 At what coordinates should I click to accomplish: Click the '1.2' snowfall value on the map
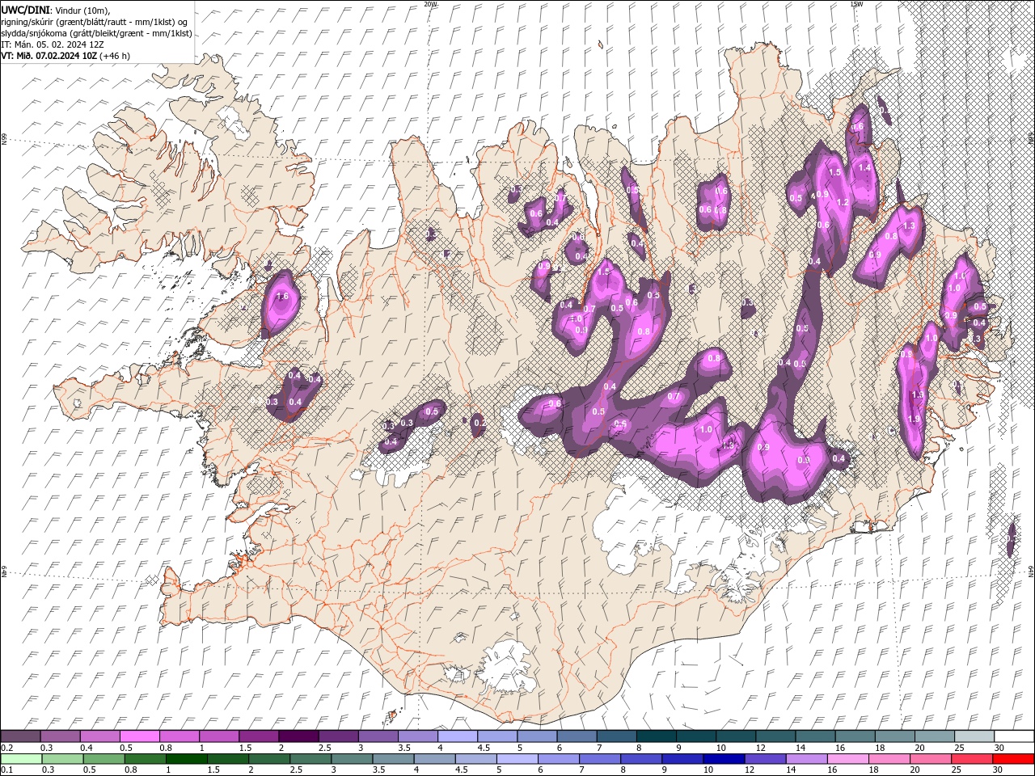(842, 202)
